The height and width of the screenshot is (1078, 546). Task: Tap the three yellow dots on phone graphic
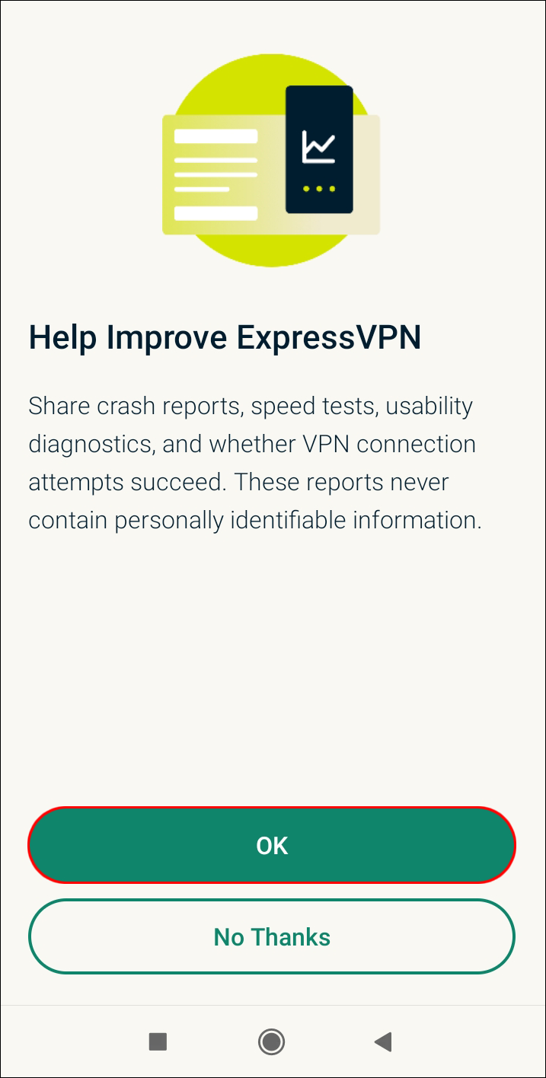319,188
